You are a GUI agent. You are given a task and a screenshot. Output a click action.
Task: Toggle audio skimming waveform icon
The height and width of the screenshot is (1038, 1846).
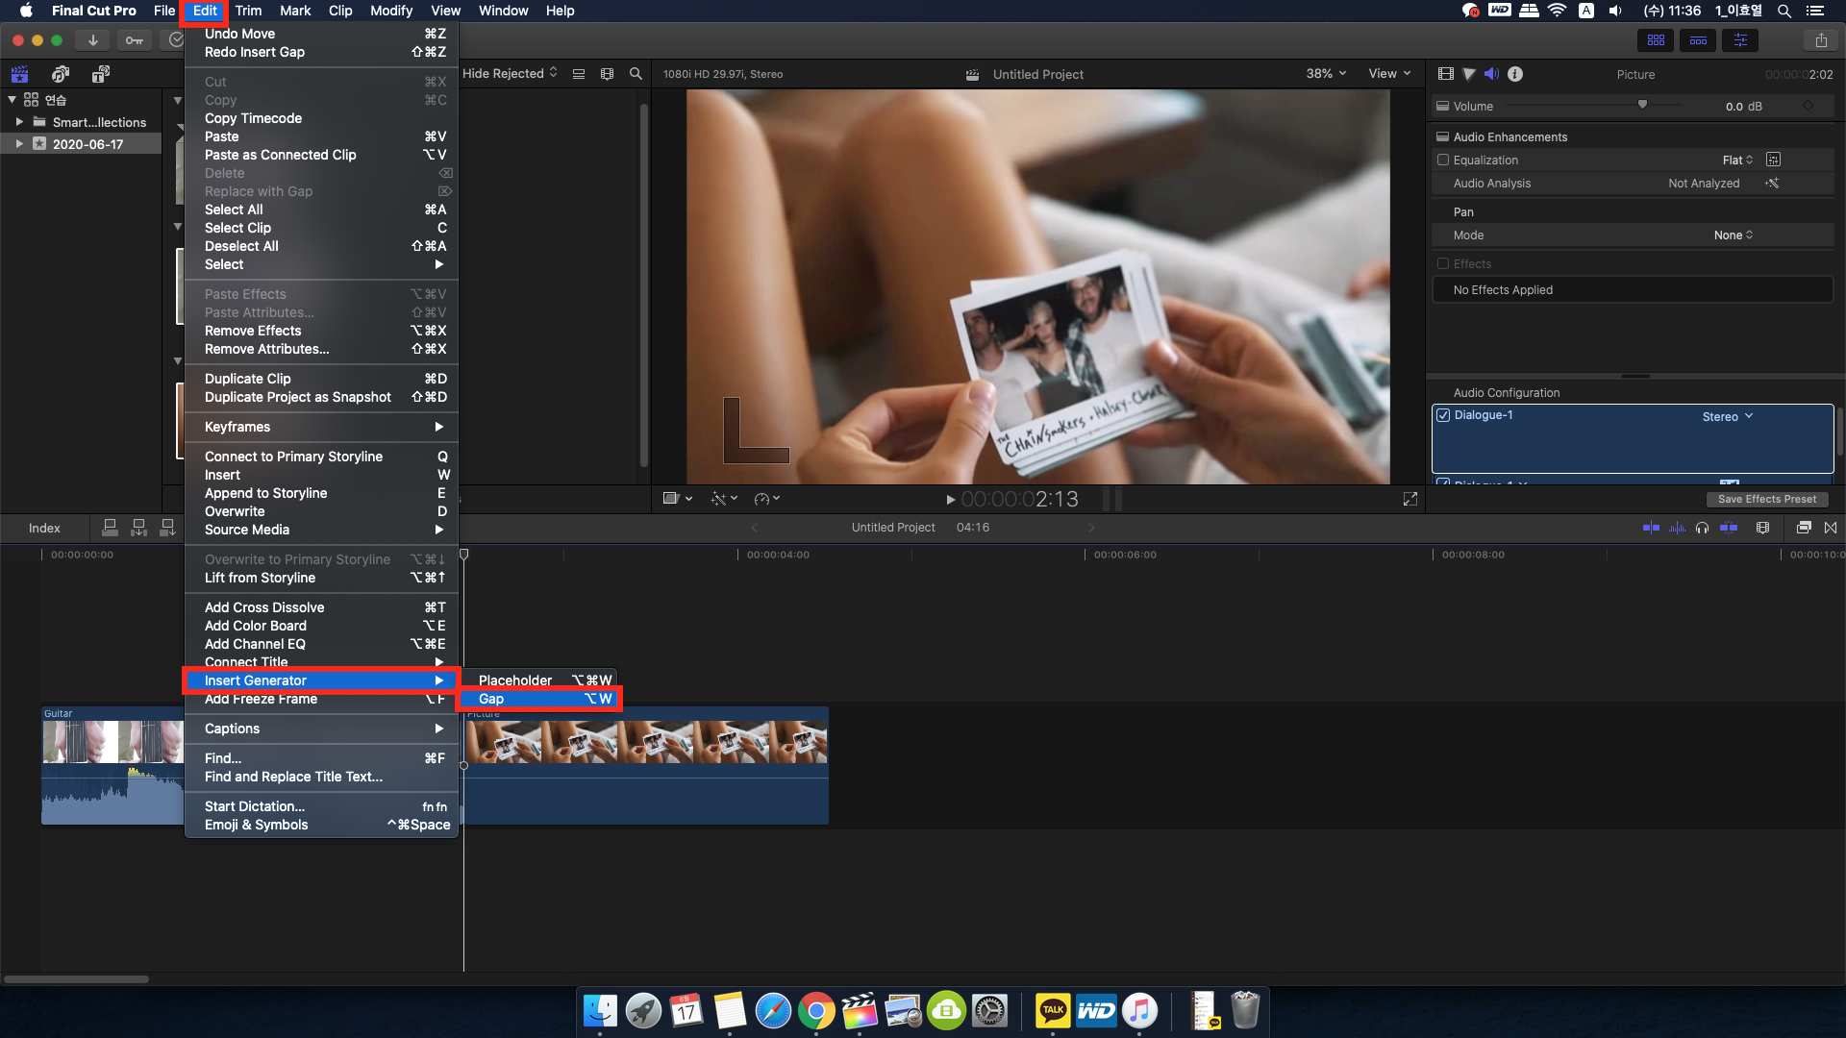pos(1677,528)
